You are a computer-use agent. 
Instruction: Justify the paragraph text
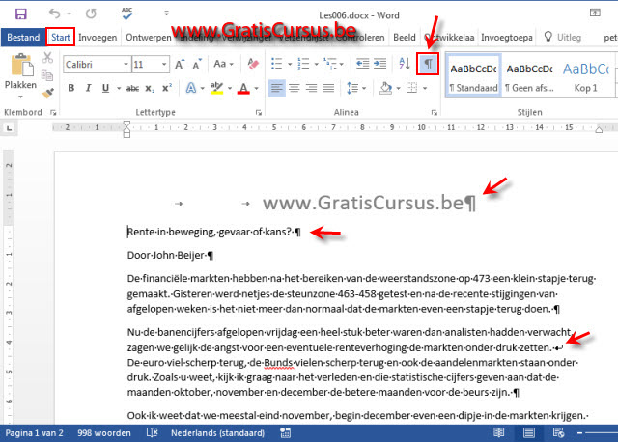coord(328,88)
